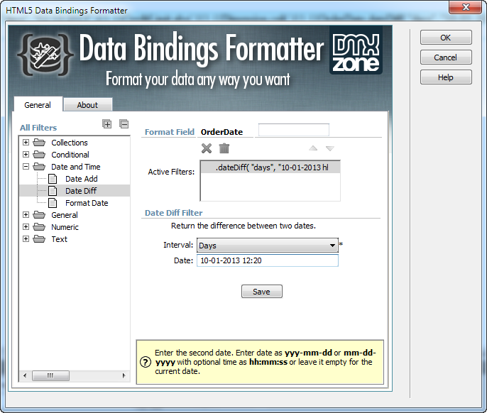
Task: Open the Interval dropdown showing Days
Action: pos(268,246)
